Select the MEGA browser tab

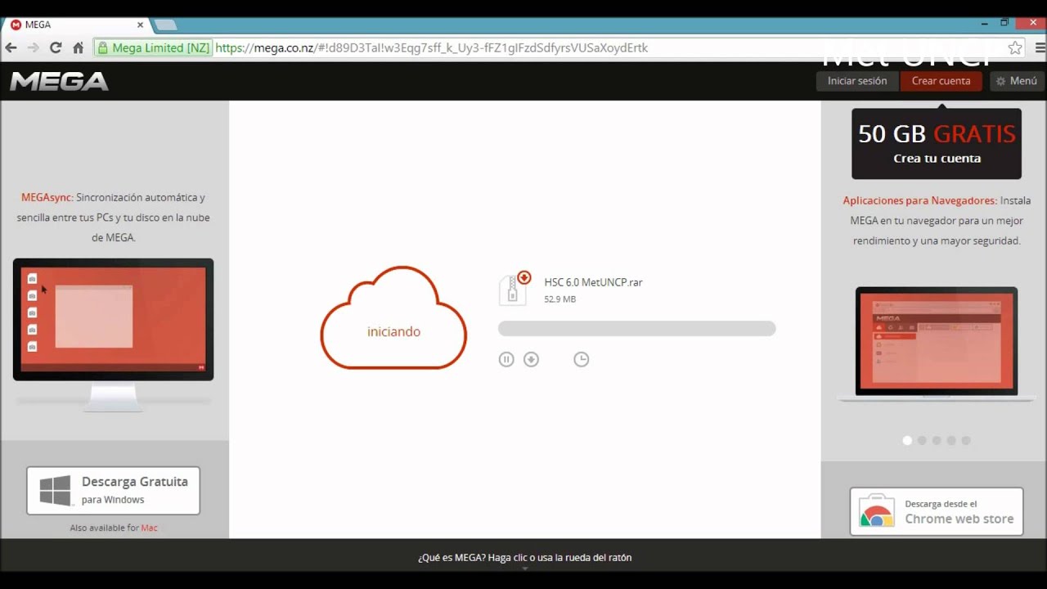pyautogui.click(x=74, y=25)
